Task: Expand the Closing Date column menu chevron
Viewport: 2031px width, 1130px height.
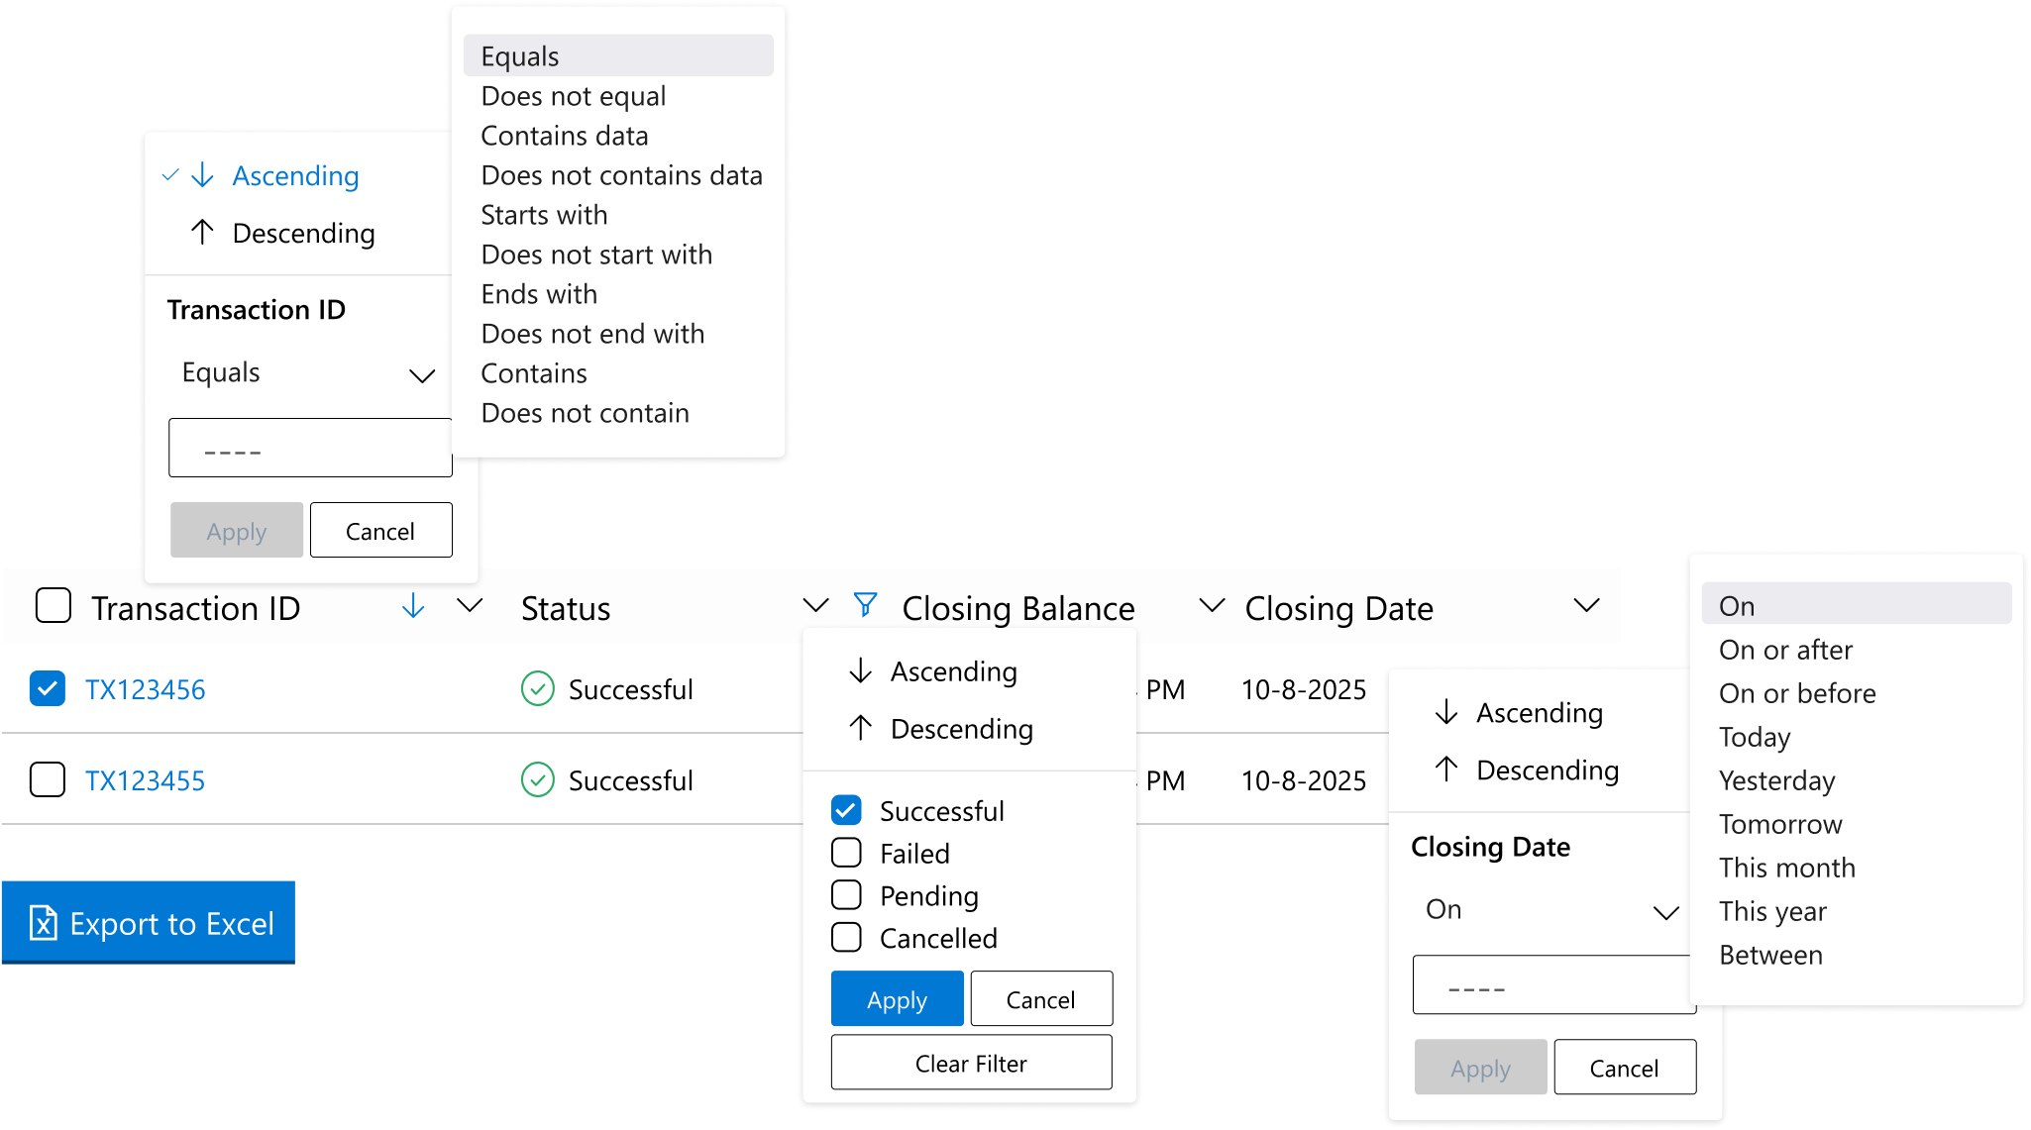Action: (x=1586, y=605)
